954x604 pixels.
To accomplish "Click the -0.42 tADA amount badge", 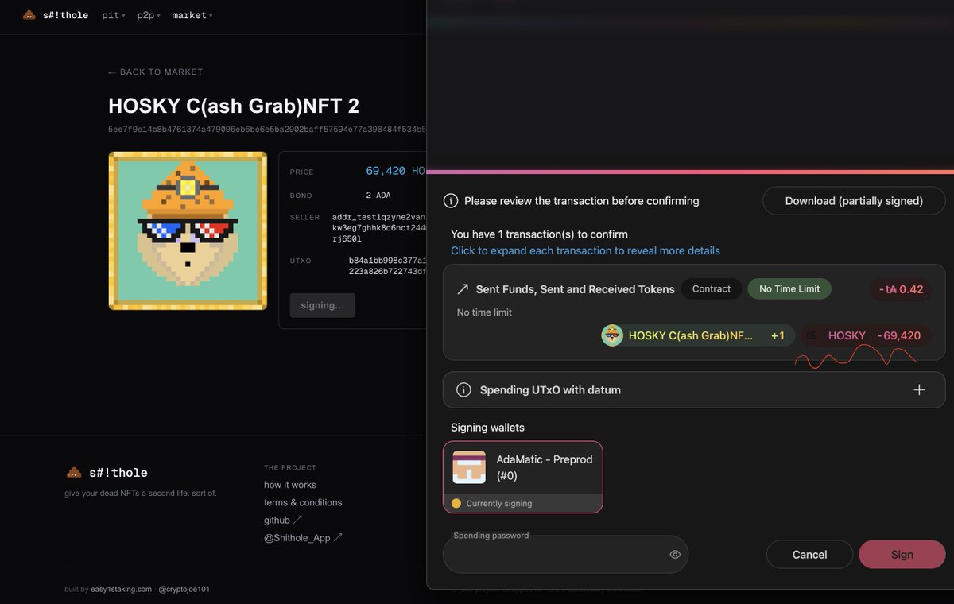I will coord(901,289).
